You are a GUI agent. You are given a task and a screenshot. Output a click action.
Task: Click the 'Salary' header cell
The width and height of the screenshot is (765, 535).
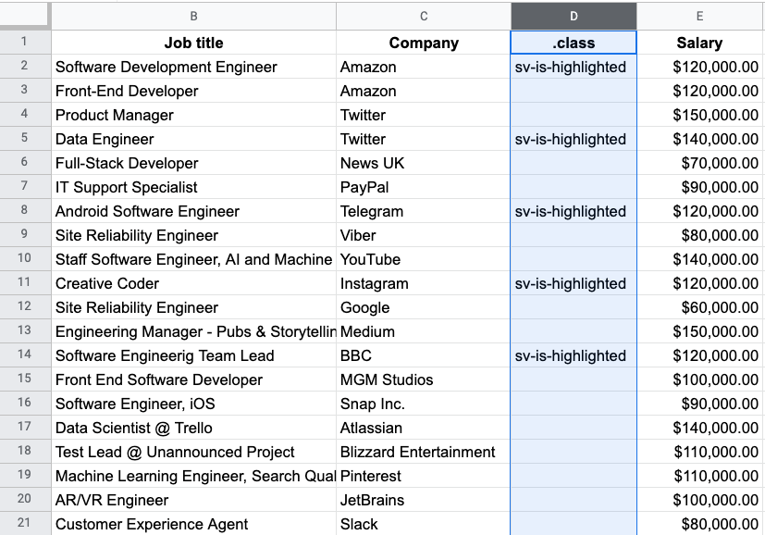click(x=699, y=43)
